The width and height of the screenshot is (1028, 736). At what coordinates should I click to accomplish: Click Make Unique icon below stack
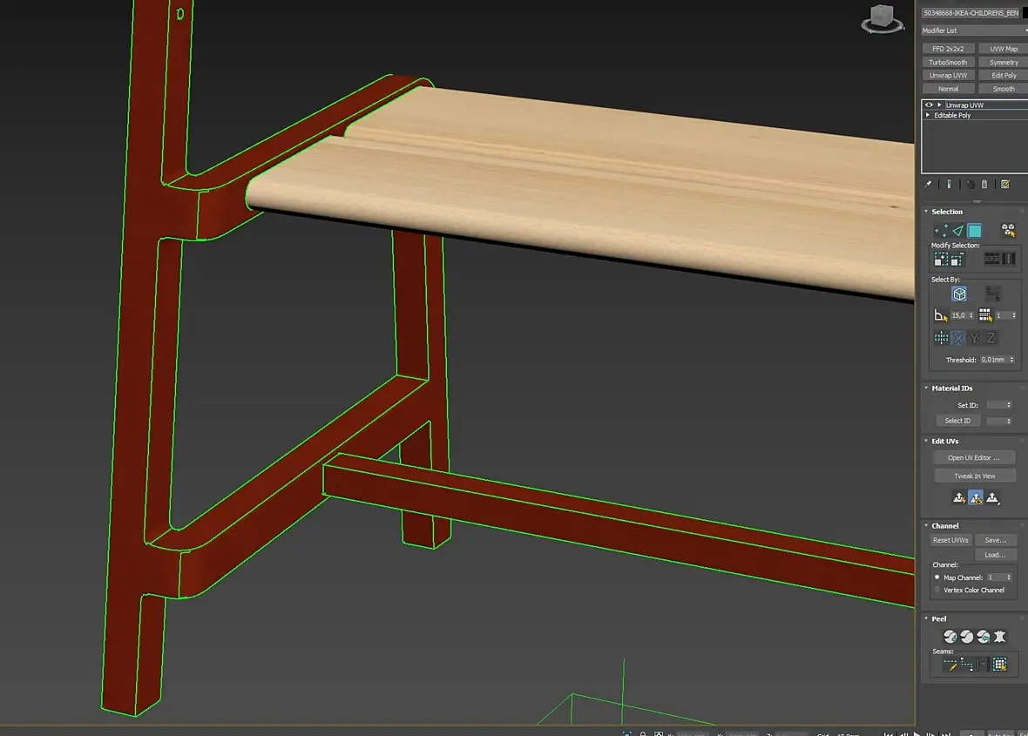coord(970,184)
